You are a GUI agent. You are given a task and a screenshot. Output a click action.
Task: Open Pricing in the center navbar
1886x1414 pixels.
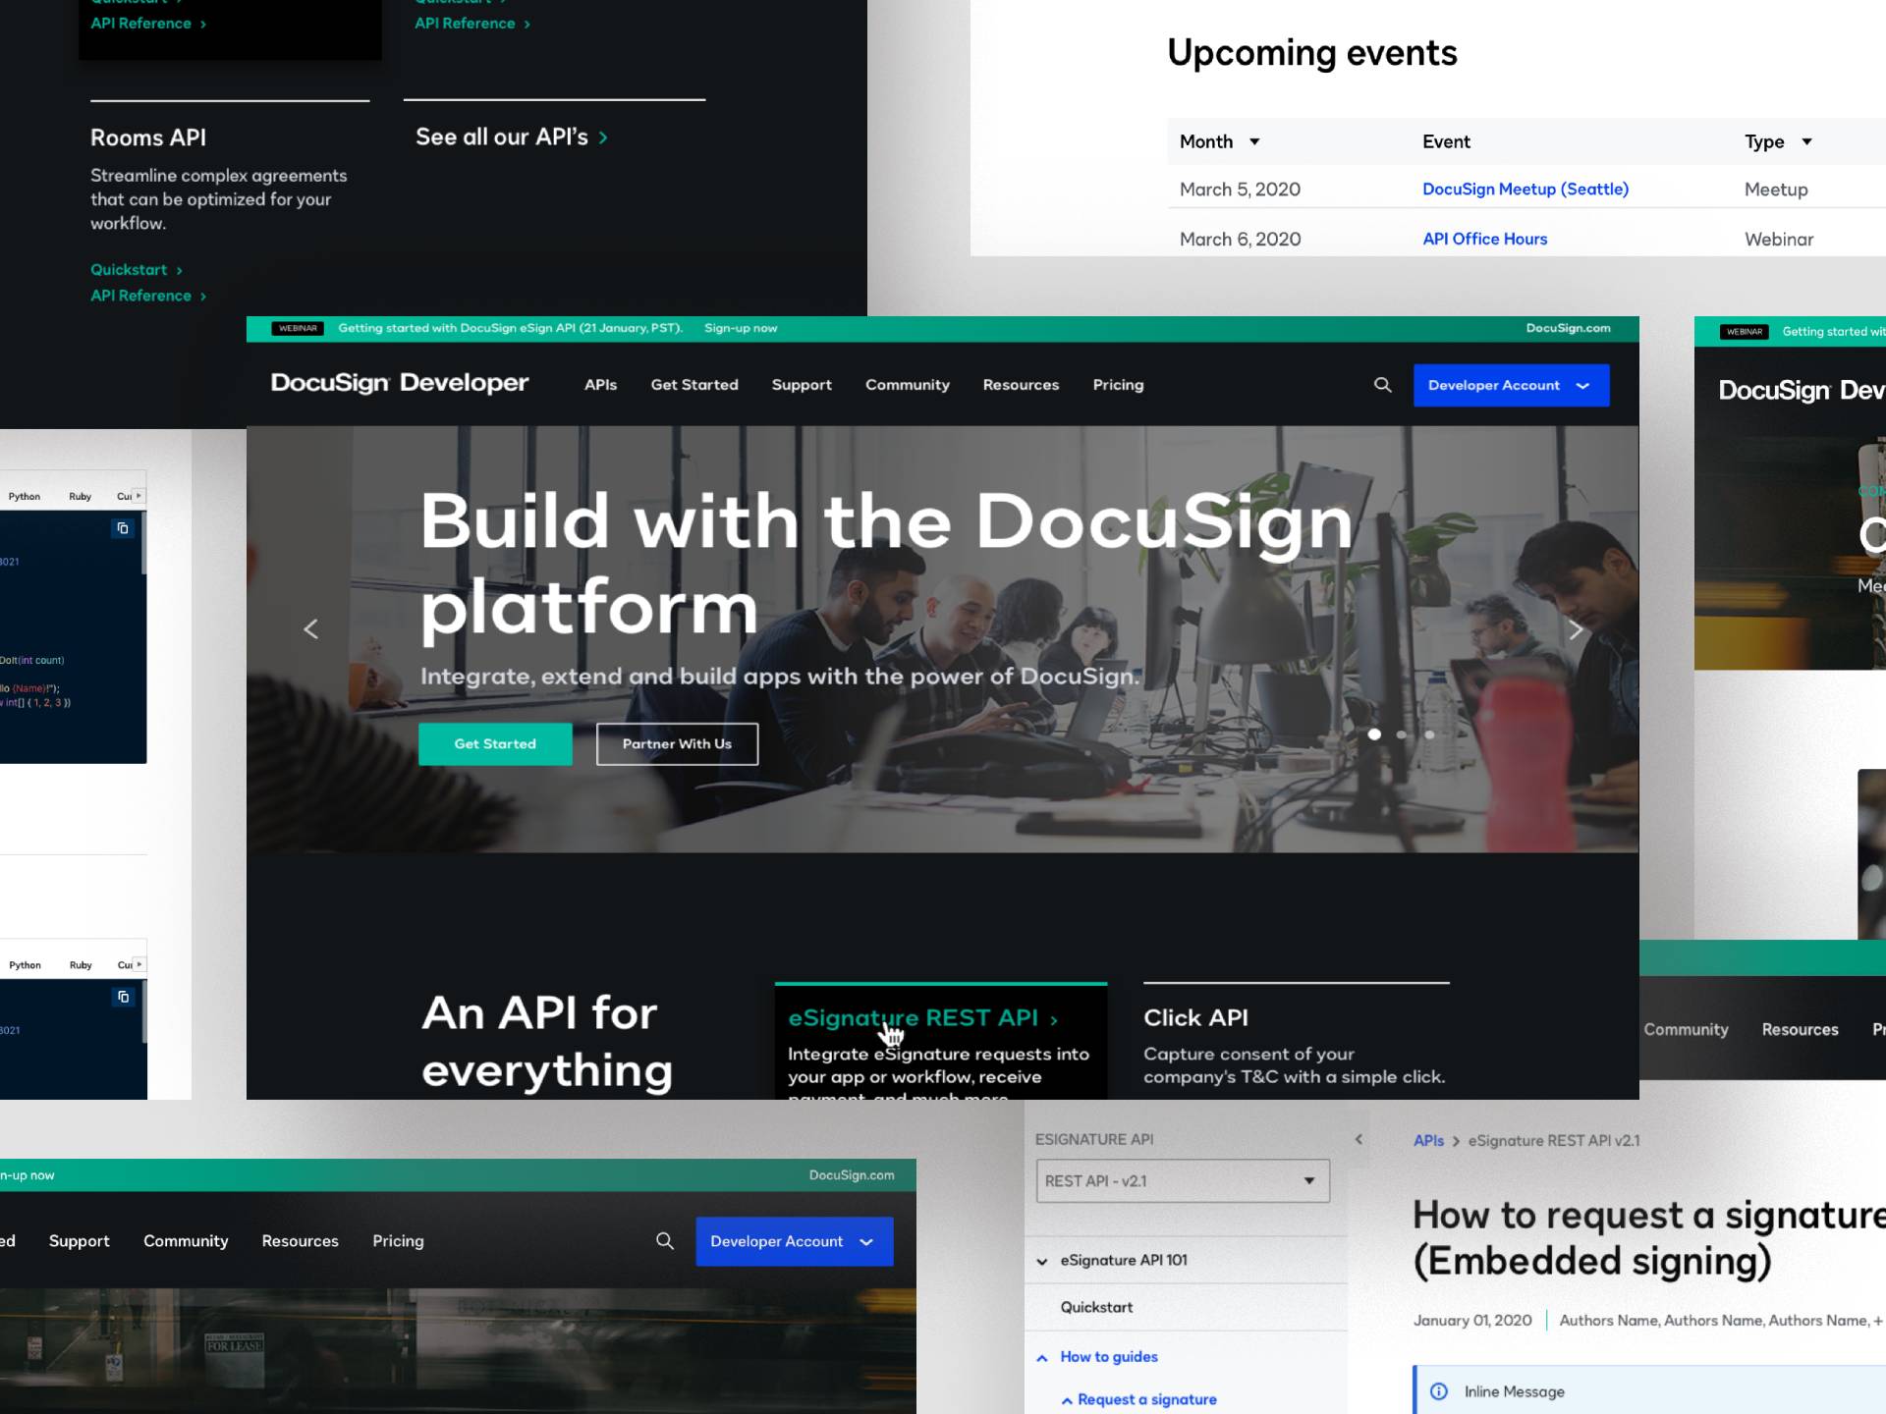click(x=1118, y=385)
